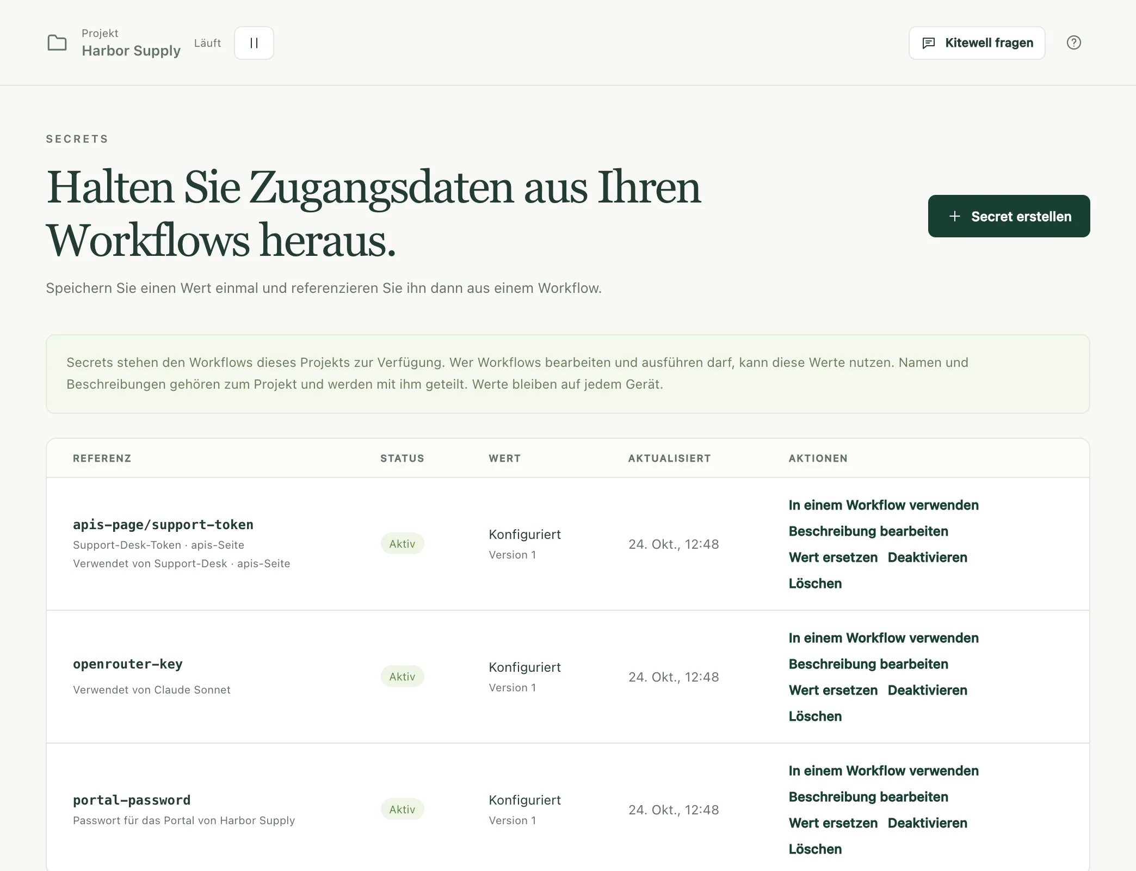
Task: Delete the openrouter-key secret
Action: click(815, 716)
